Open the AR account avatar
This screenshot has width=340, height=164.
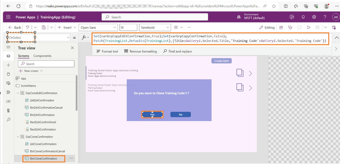pos(336,17)
